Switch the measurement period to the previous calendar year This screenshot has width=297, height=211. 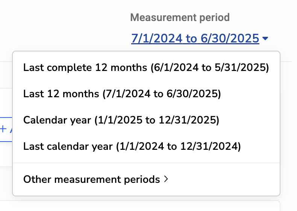click(x=132, y=146)
